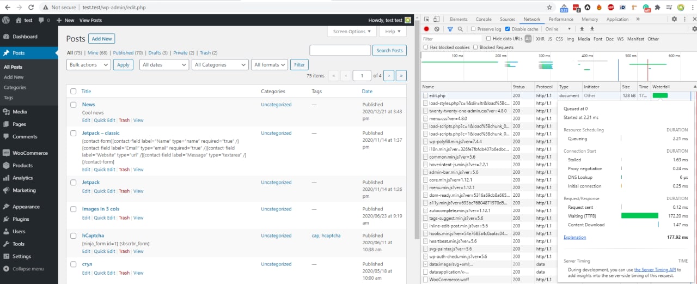Click the Apply button
The width and height of the screenshot is (697, 284).
pos(124,64)
